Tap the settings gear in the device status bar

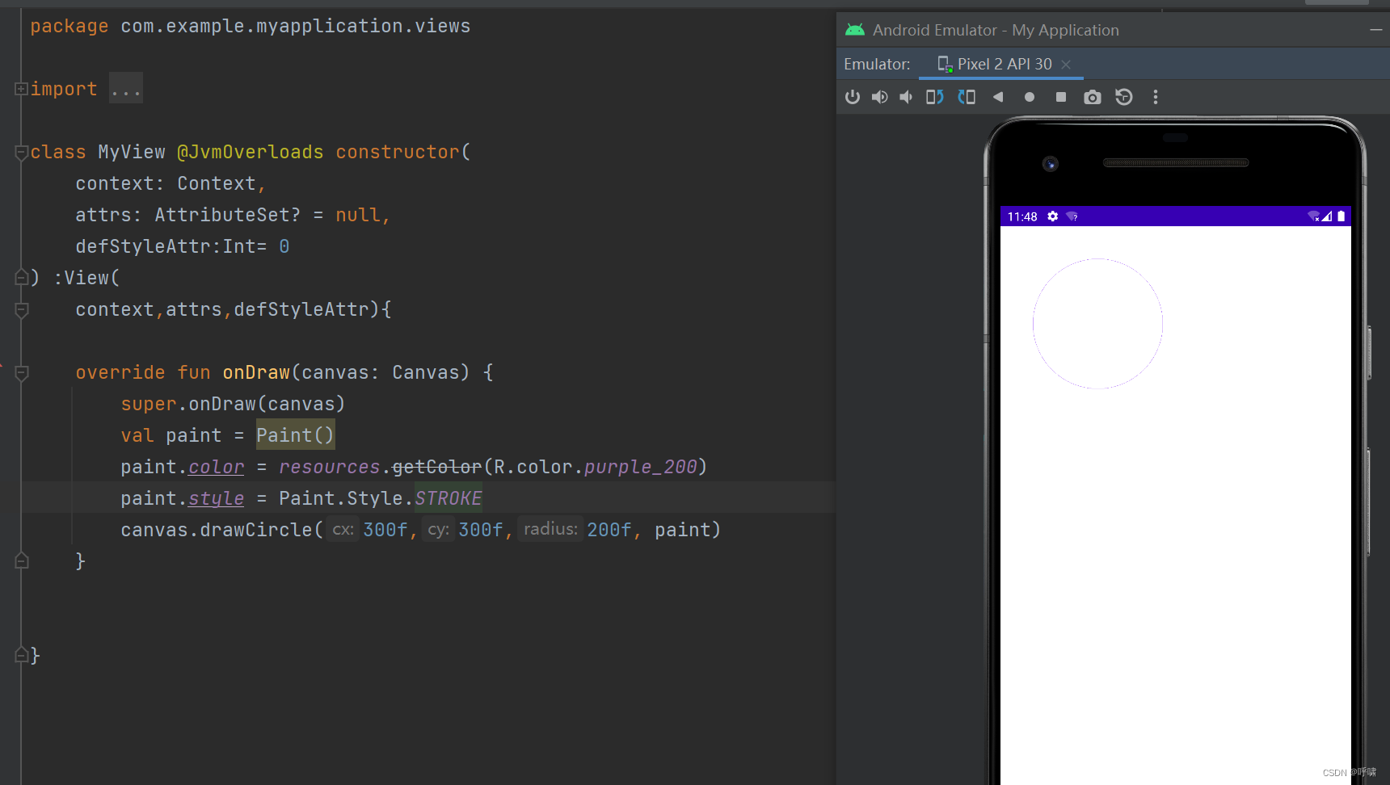pos(1052,216)
